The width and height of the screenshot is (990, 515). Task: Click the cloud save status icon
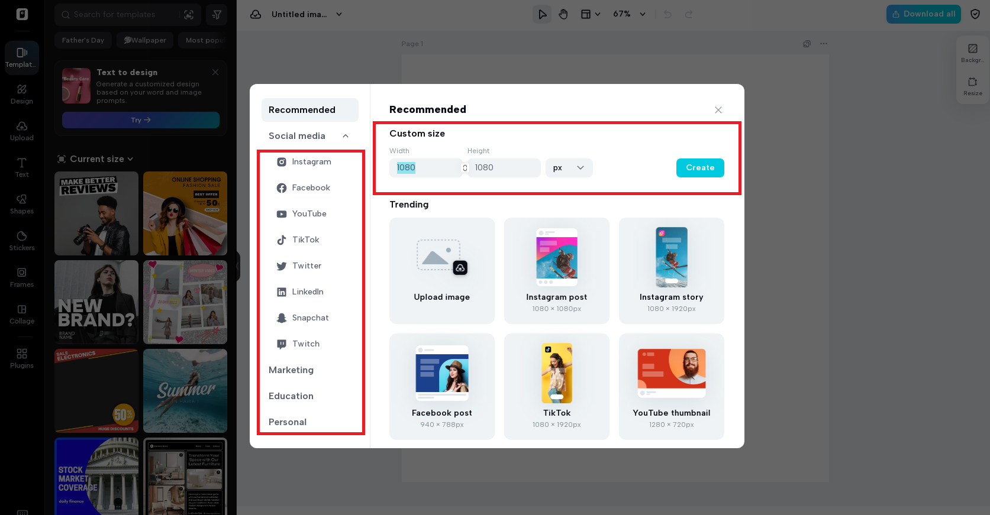(x=256, y=14)
